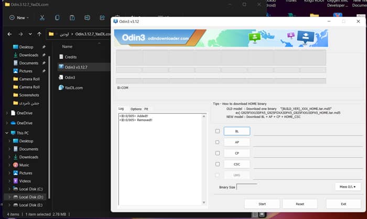Go back in File Explorer navigation
The image size is (367, 219).
click(9, 34)
